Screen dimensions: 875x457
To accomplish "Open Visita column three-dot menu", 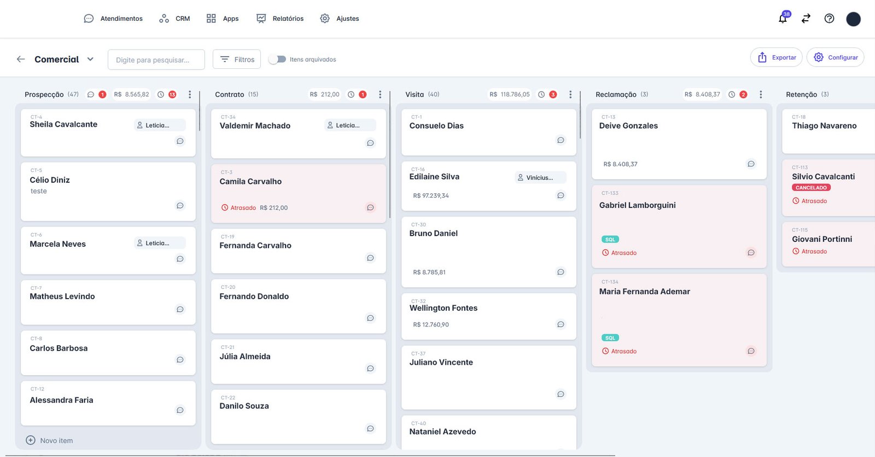I will point(570,94).
